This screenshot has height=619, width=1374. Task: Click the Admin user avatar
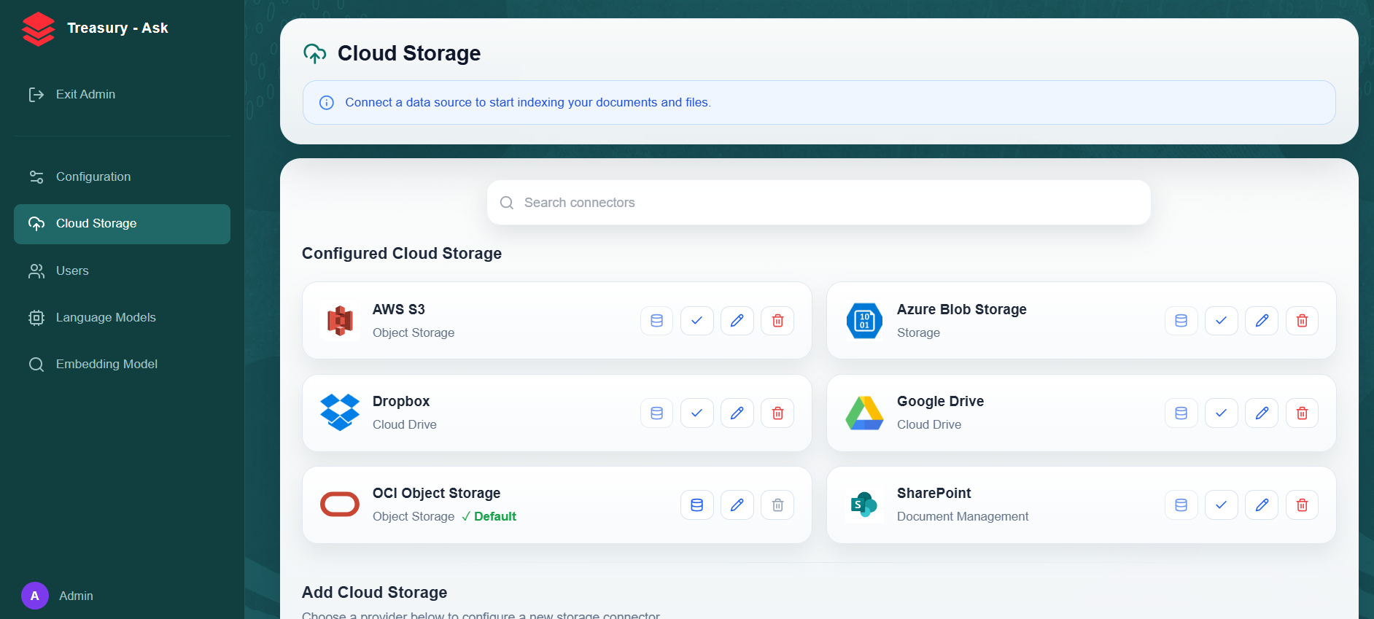click(x=35, y=596)
